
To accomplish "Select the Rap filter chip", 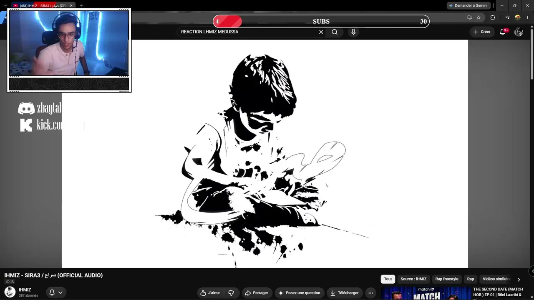I will [x=471, y=279].
